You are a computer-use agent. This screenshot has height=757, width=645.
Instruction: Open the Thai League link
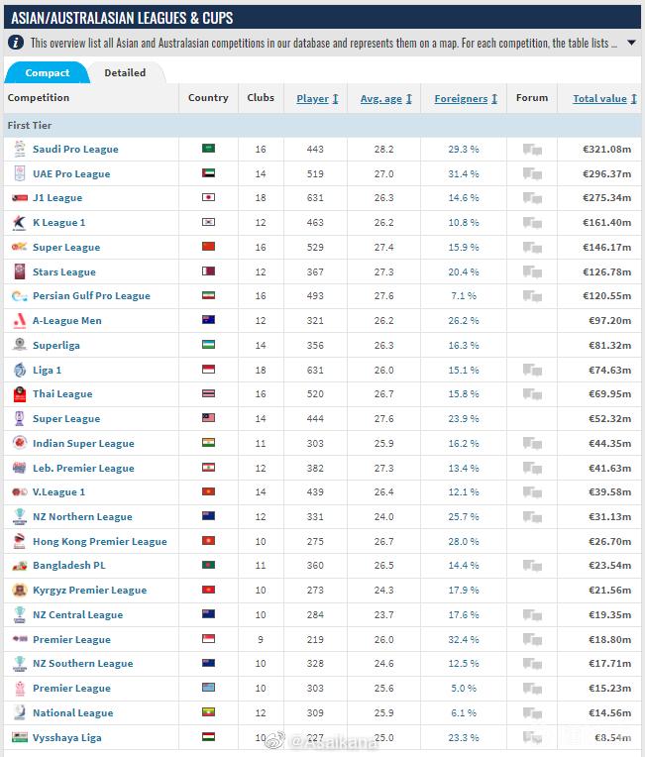(62, 394)
